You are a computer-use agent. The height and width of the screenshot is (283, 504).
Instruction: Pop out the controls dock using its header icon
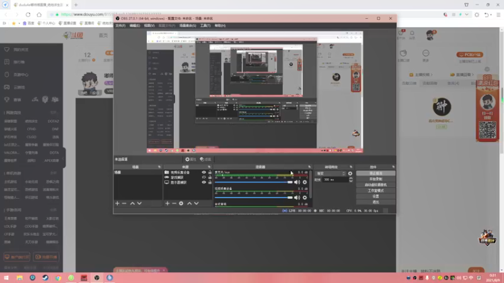[x=393, y=167]
